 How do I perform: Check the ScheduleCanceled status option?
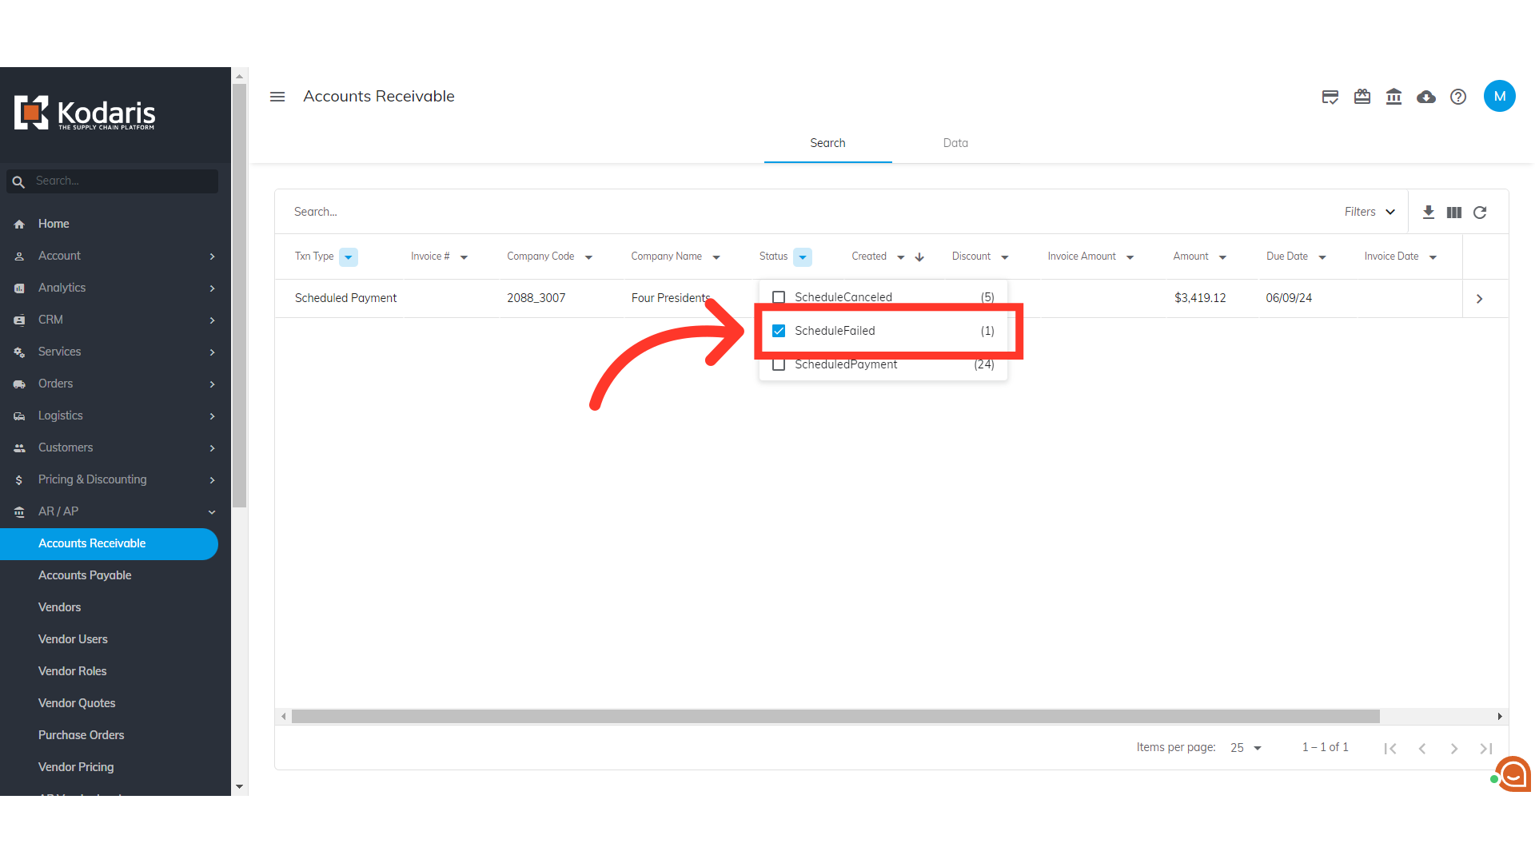[779, 297]
